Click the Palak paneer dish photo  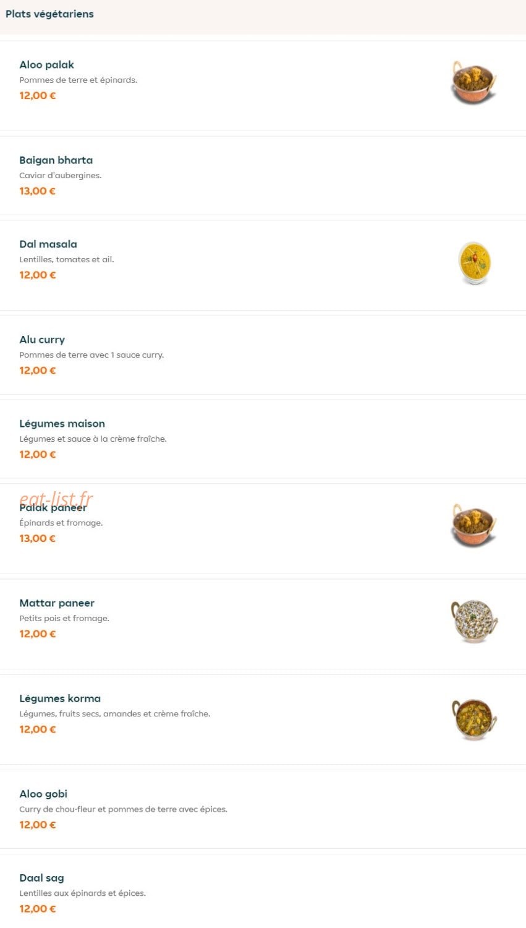474,526
